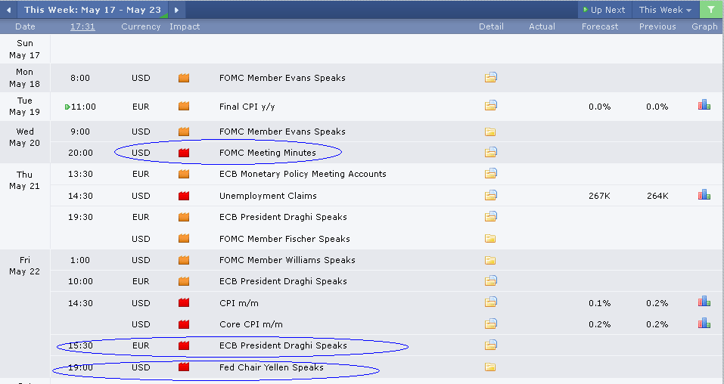
Task: Select the ECB President Draghi Speaks 15:30 event
Action: [283, 345]
